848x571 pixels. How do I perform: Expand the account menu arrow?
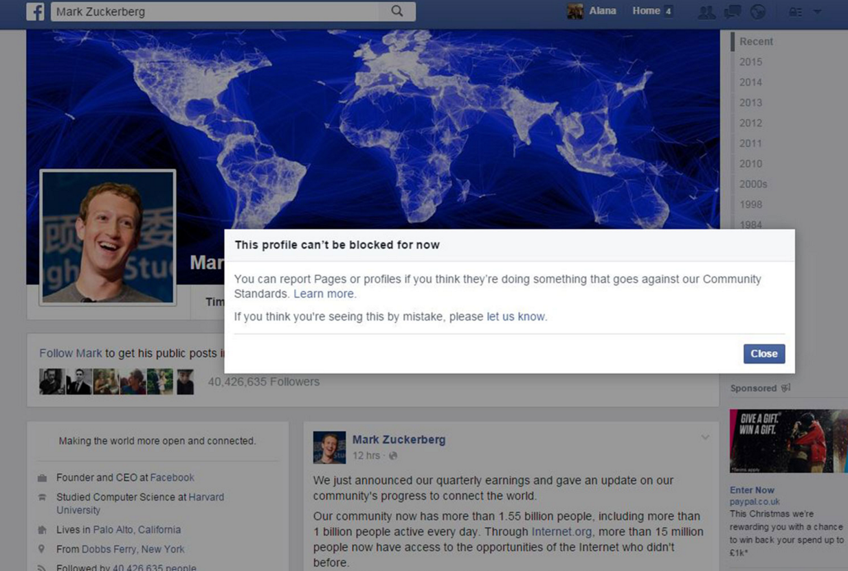[817, 12]
